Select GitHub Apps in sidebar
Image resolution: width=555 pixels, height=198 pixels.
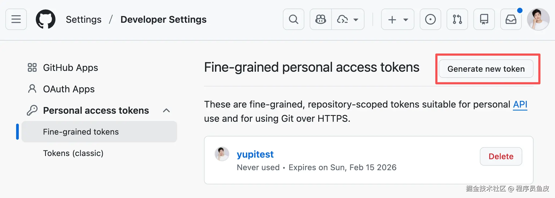(70, 68)
